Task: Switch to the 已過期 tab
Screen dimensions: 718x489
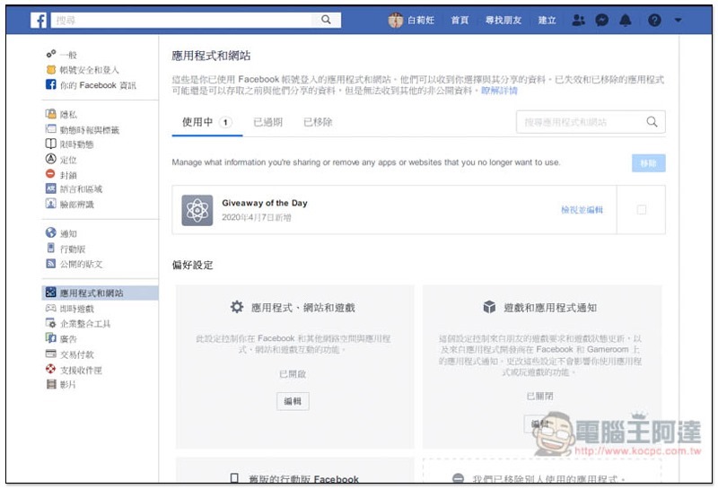Action: 267,122
